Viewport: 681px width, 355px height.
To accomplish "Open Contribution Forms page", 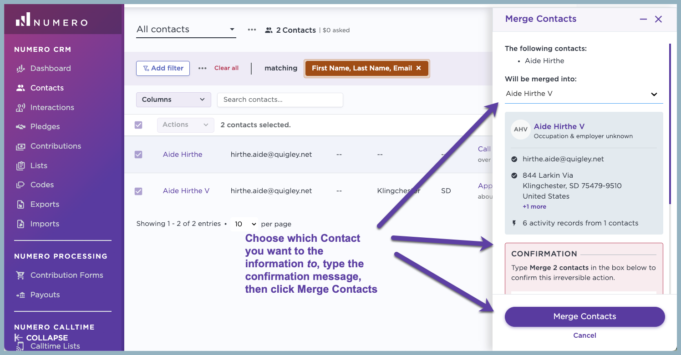I will point(67,275).
